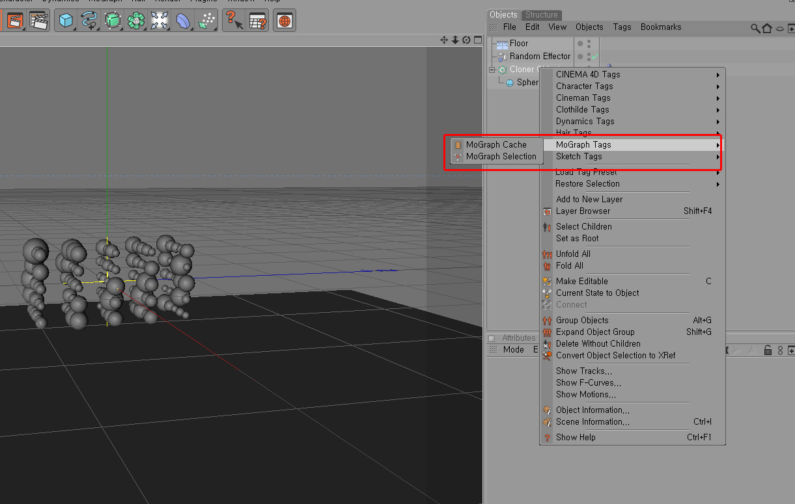The image size is (795, 504).
Task: Click the viewport move camera icon
Action: (x=444, y=40)
